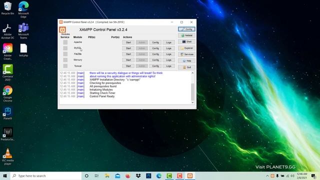Screen dimensions: 320x180
Task: Select the 'Control Panel Ready' log line
Action: click(102, 96)
